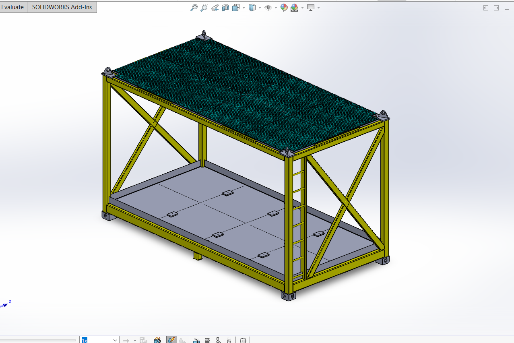Expand the Display Style dropdown arrow
Image resolution: width=514 pixels, height=343 pixels.
260,8
